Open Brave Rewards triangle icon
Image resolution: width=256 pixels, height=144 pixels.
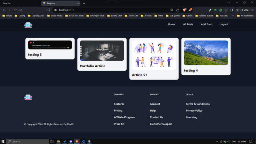(x=190, y=10)
